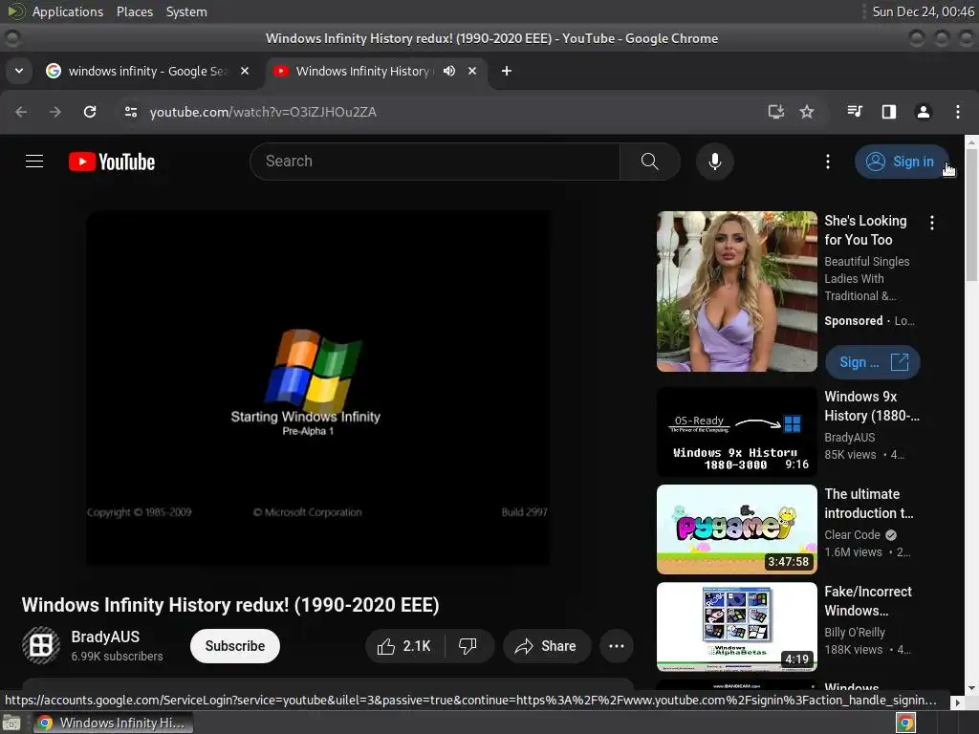Open the System menu
Image resolution: width=979 pixels, height=734 pixels.
[x=186, y=11]
